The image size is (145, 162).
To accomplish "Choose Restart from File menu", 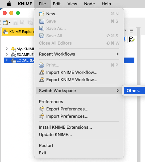I will click(x=79, y=146).
